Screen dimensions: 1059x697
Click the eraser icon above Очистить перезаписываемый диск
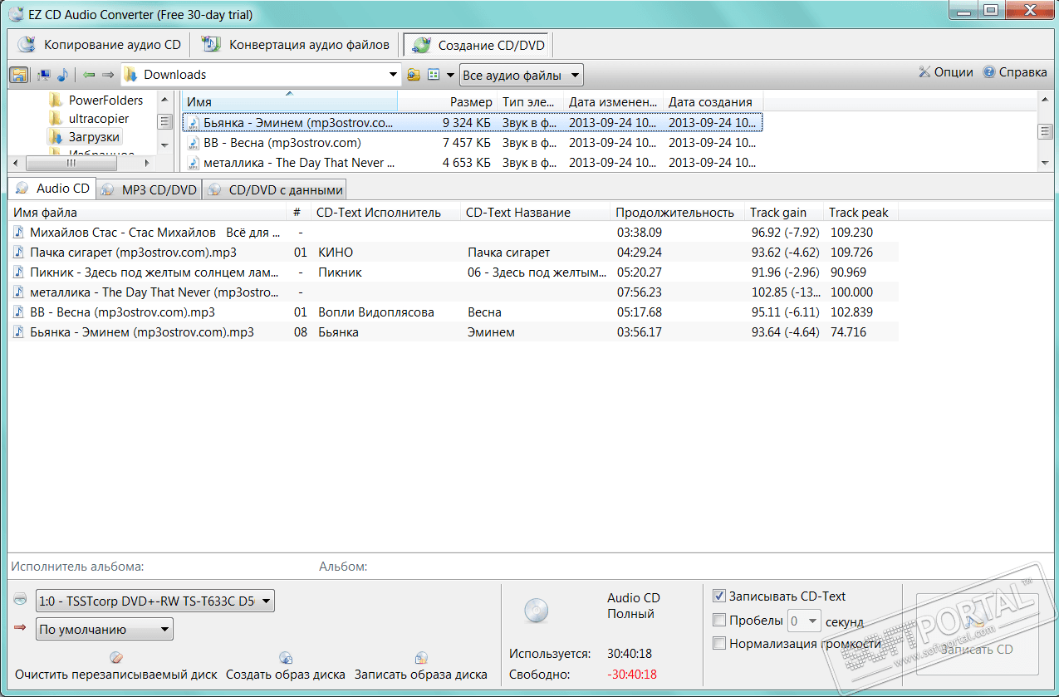click(115, 658)
